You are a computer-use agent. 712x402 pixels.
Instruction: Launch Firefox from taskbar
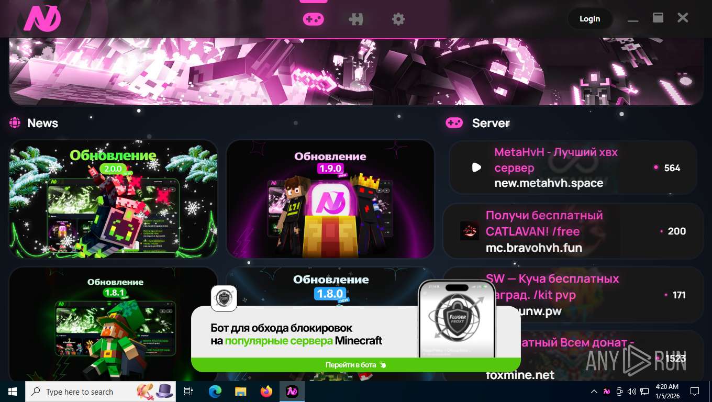pos(266,392)
